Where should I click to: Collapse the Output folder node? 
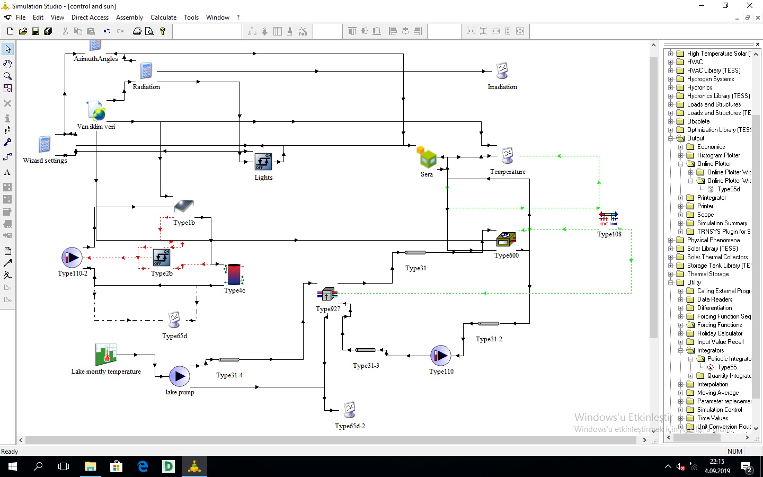coord(671,138)
